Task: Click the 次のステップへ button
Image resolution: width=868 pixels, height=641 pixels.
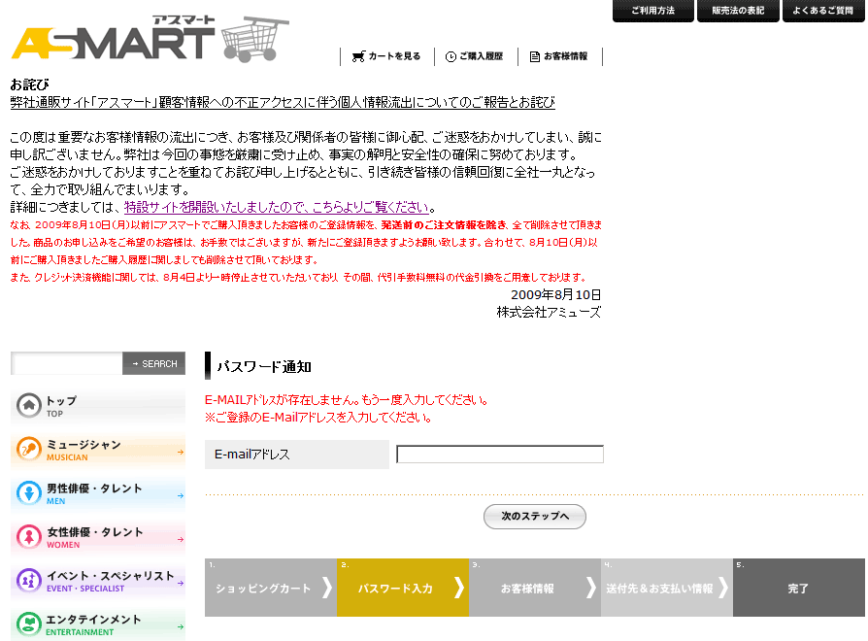Action: pyautogui.click(x=535, y=517)
